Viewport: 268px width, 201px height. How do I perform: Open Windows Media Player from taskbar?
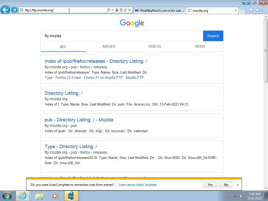click(55, 196)
